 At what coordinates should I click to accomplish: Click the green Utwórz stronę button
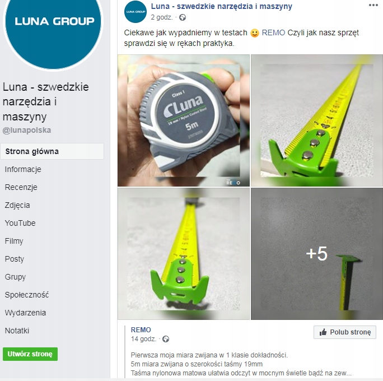click(30, 354)
